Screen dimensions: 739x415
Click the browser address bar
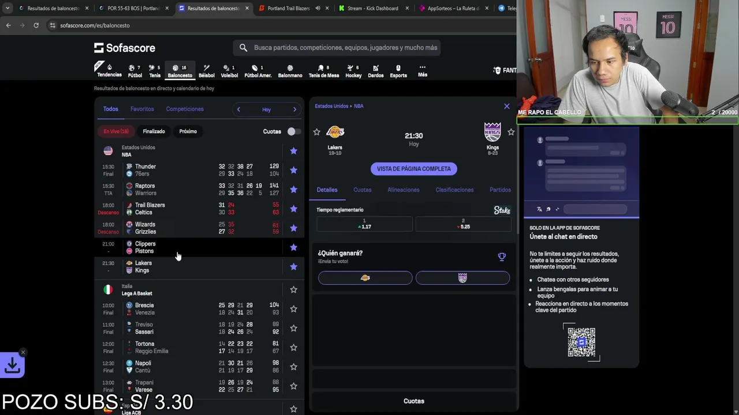[x=277, y=25]
